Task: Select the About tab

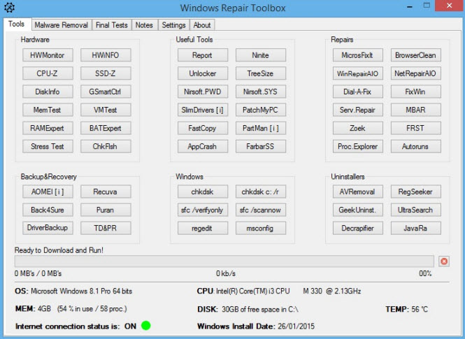Action: point(202,25)
